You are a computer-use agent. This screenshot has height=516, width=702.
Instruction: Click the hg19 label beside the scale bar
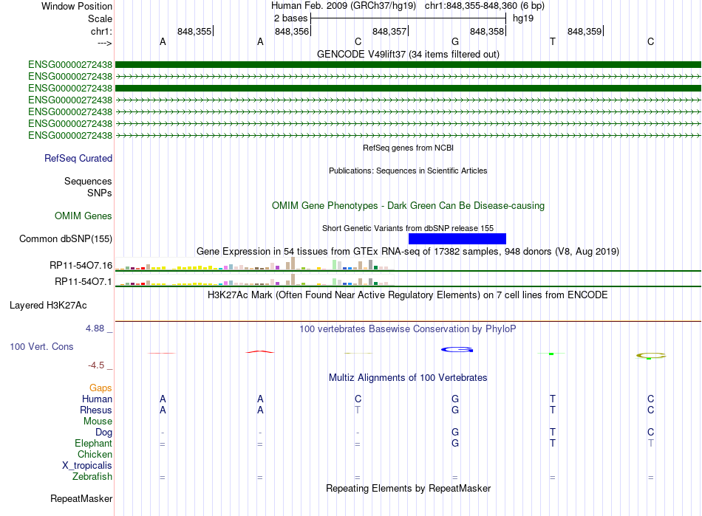pos(523,18)
